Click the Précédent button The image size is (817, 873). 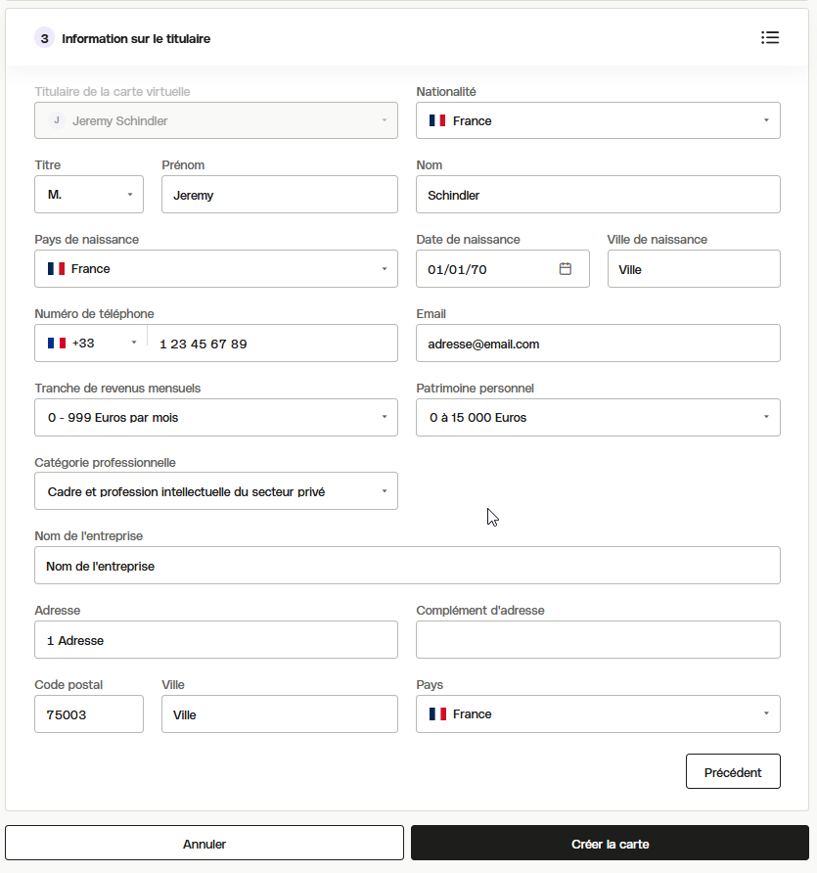(733, 771)
